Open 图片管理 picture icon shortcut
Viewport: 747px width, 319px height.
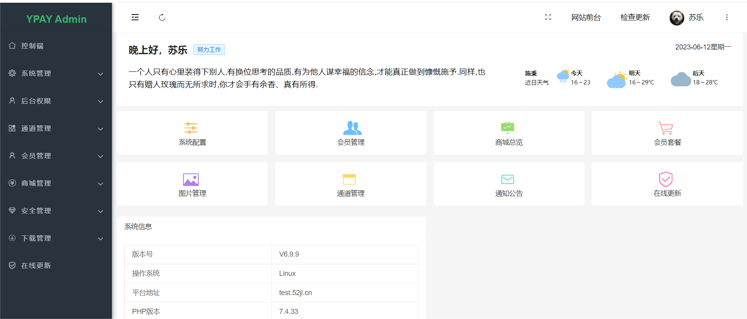click(x=191, y=179)
